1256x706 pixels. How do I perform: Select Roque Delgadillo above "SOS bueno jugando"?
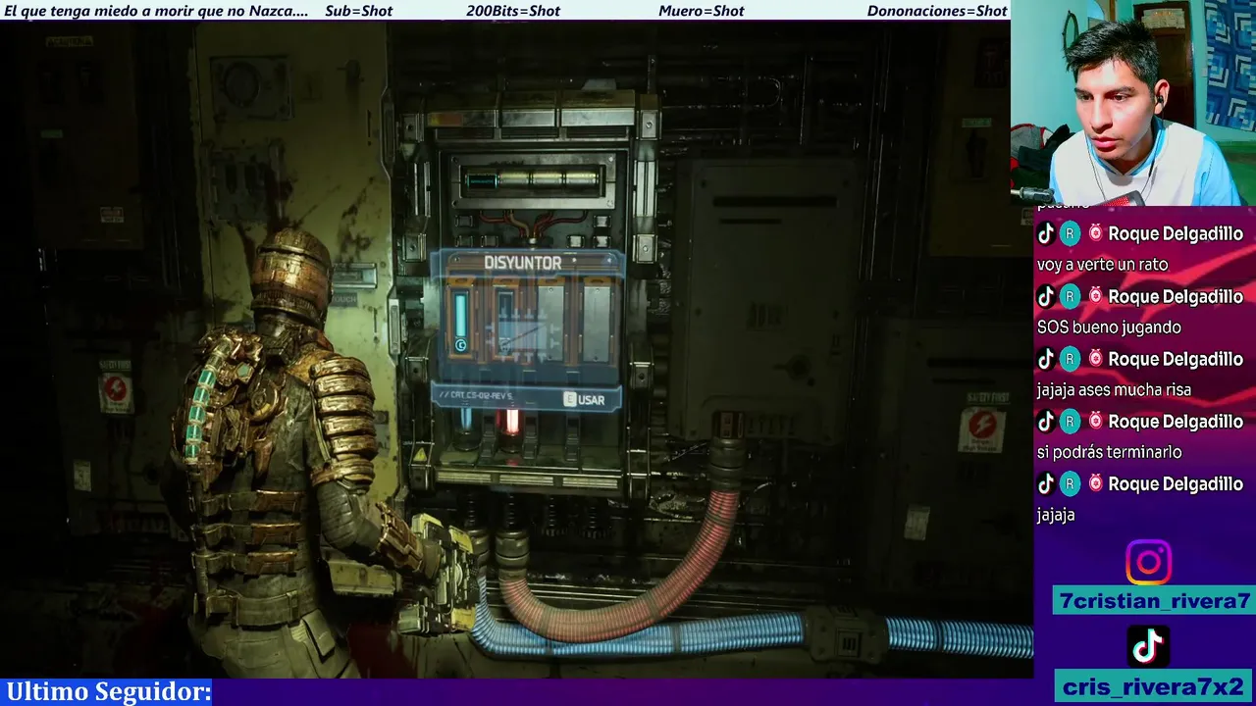[1176, 296]
